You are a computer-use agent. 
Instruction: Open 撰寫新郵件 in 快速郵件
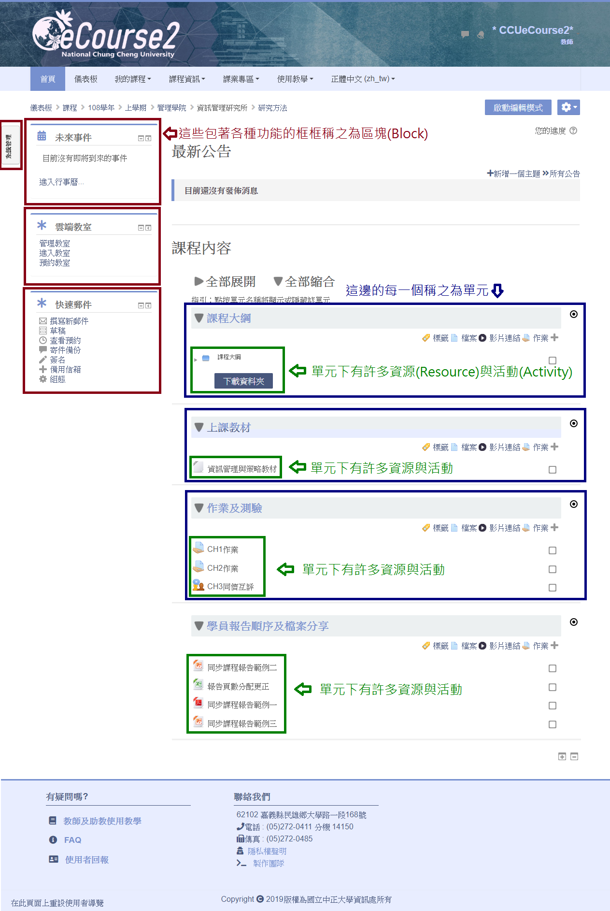(69, 321)
